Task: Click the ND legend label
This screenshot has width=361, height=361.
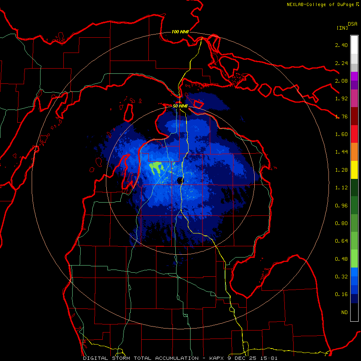Action: click(345, 312)
